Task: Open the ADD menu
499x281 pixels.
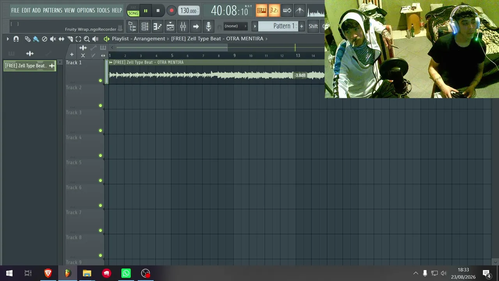Action: click(x=36, y=11)
